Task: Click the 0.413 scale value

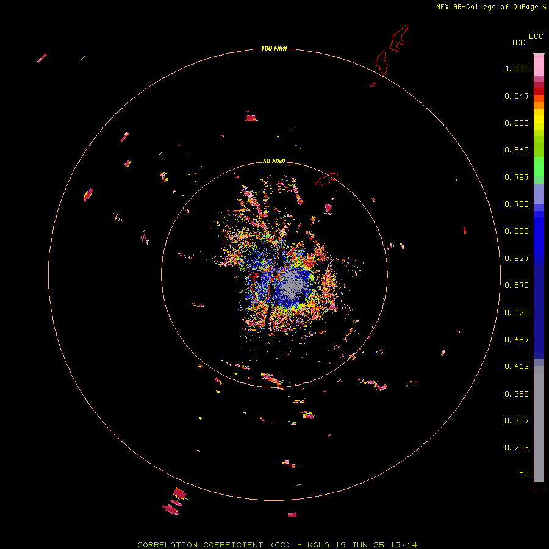Action: (x=517, y=367)
